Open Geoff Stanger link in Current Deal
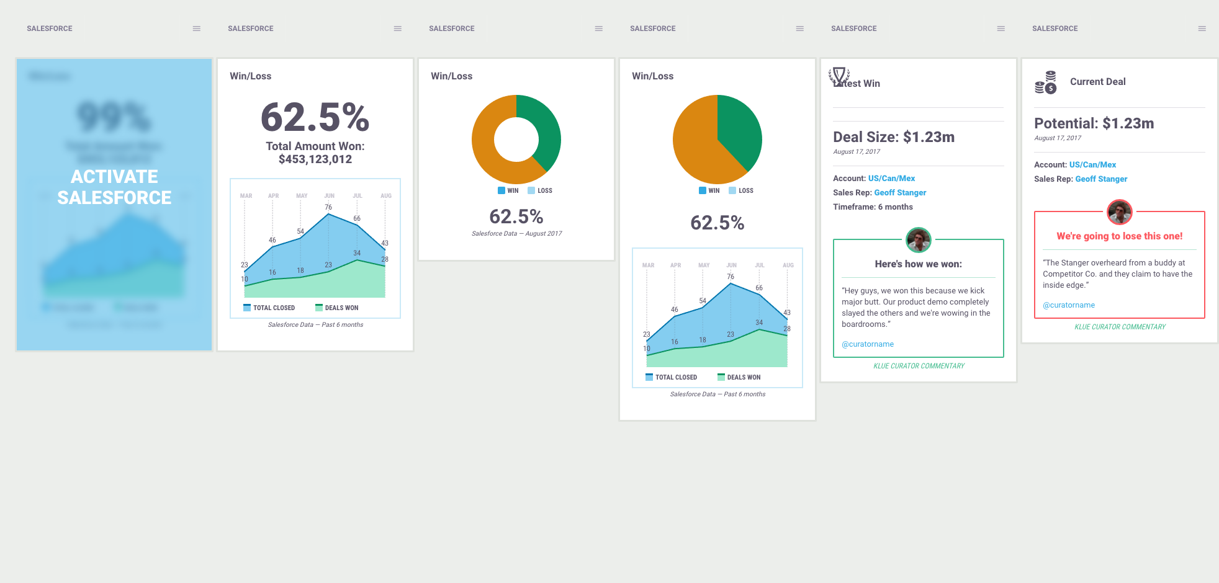The height and width of the screenshot is (583, 1219). (1101, 179)
